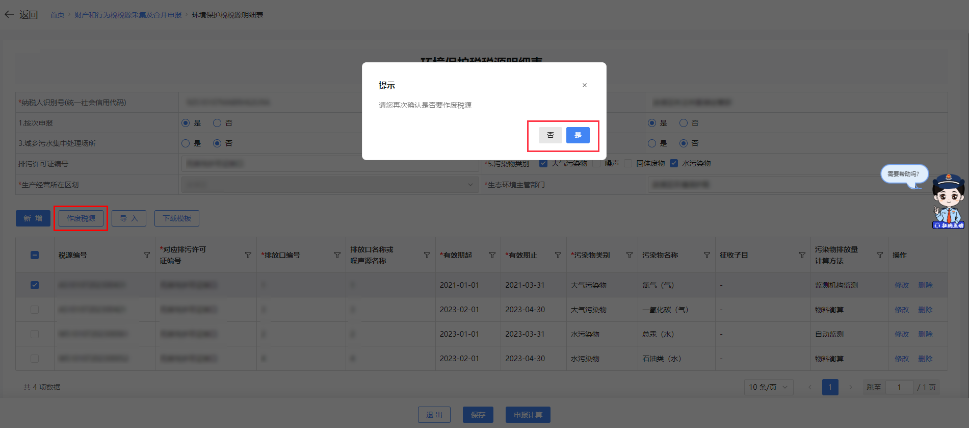Go to 首页 breadcrumb
Screen dimensions: 969x428
[57, 15]
